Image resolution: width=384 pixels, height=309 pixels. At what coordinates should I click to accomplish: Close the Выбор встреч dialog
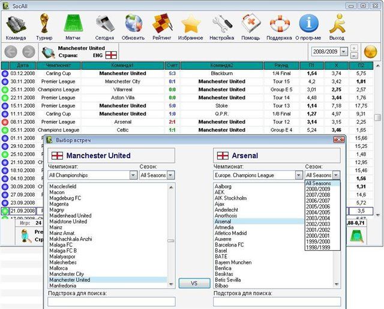tap(339, 139)
